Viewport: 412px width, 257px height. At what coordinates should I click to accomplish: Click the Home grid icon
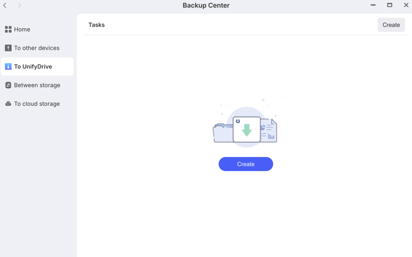pyautogui.click(x=8, y=29)
